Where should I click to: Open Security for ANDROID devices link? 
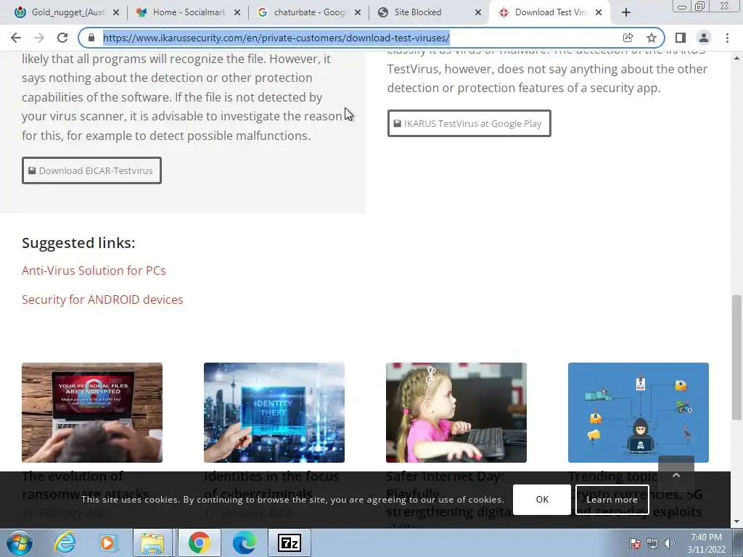pos(102,300)
